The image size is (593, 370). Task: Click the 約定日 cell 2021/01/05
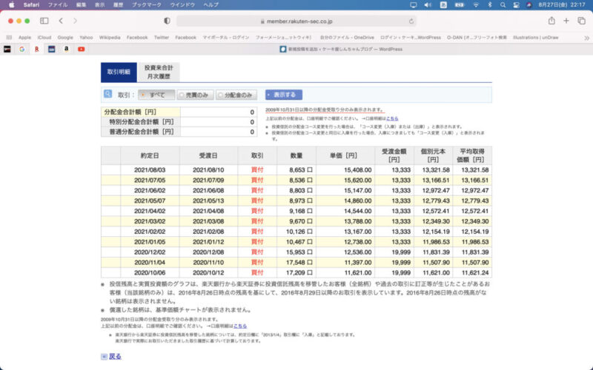(150, 242)
